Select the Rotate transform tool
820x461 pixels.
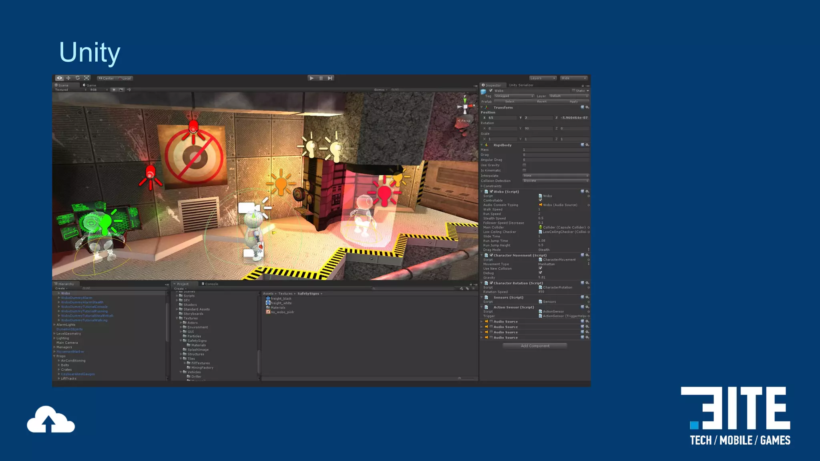tap(78, 78)
